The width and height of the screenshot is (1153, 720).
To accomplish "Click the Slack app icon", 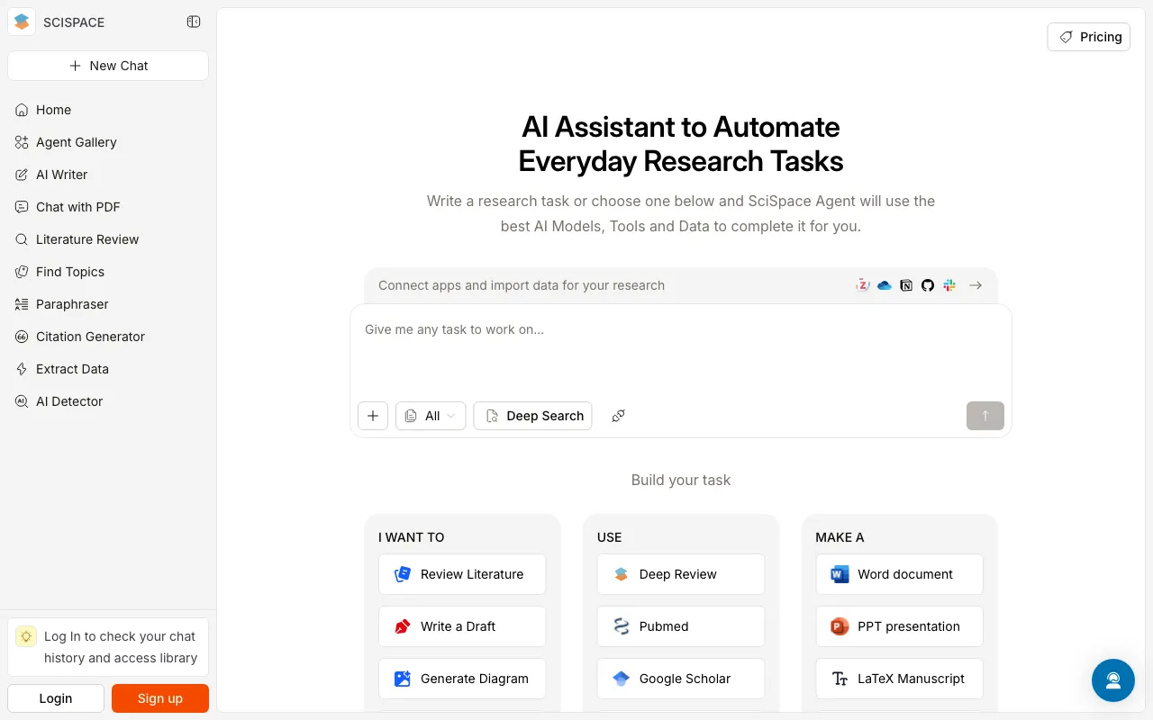I will [x=949, y=285].
